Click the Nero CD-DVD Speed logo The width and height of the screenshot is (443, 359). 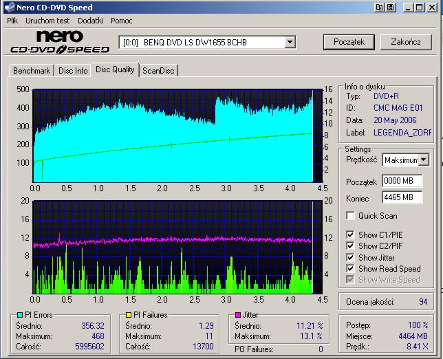click(60, 43)
